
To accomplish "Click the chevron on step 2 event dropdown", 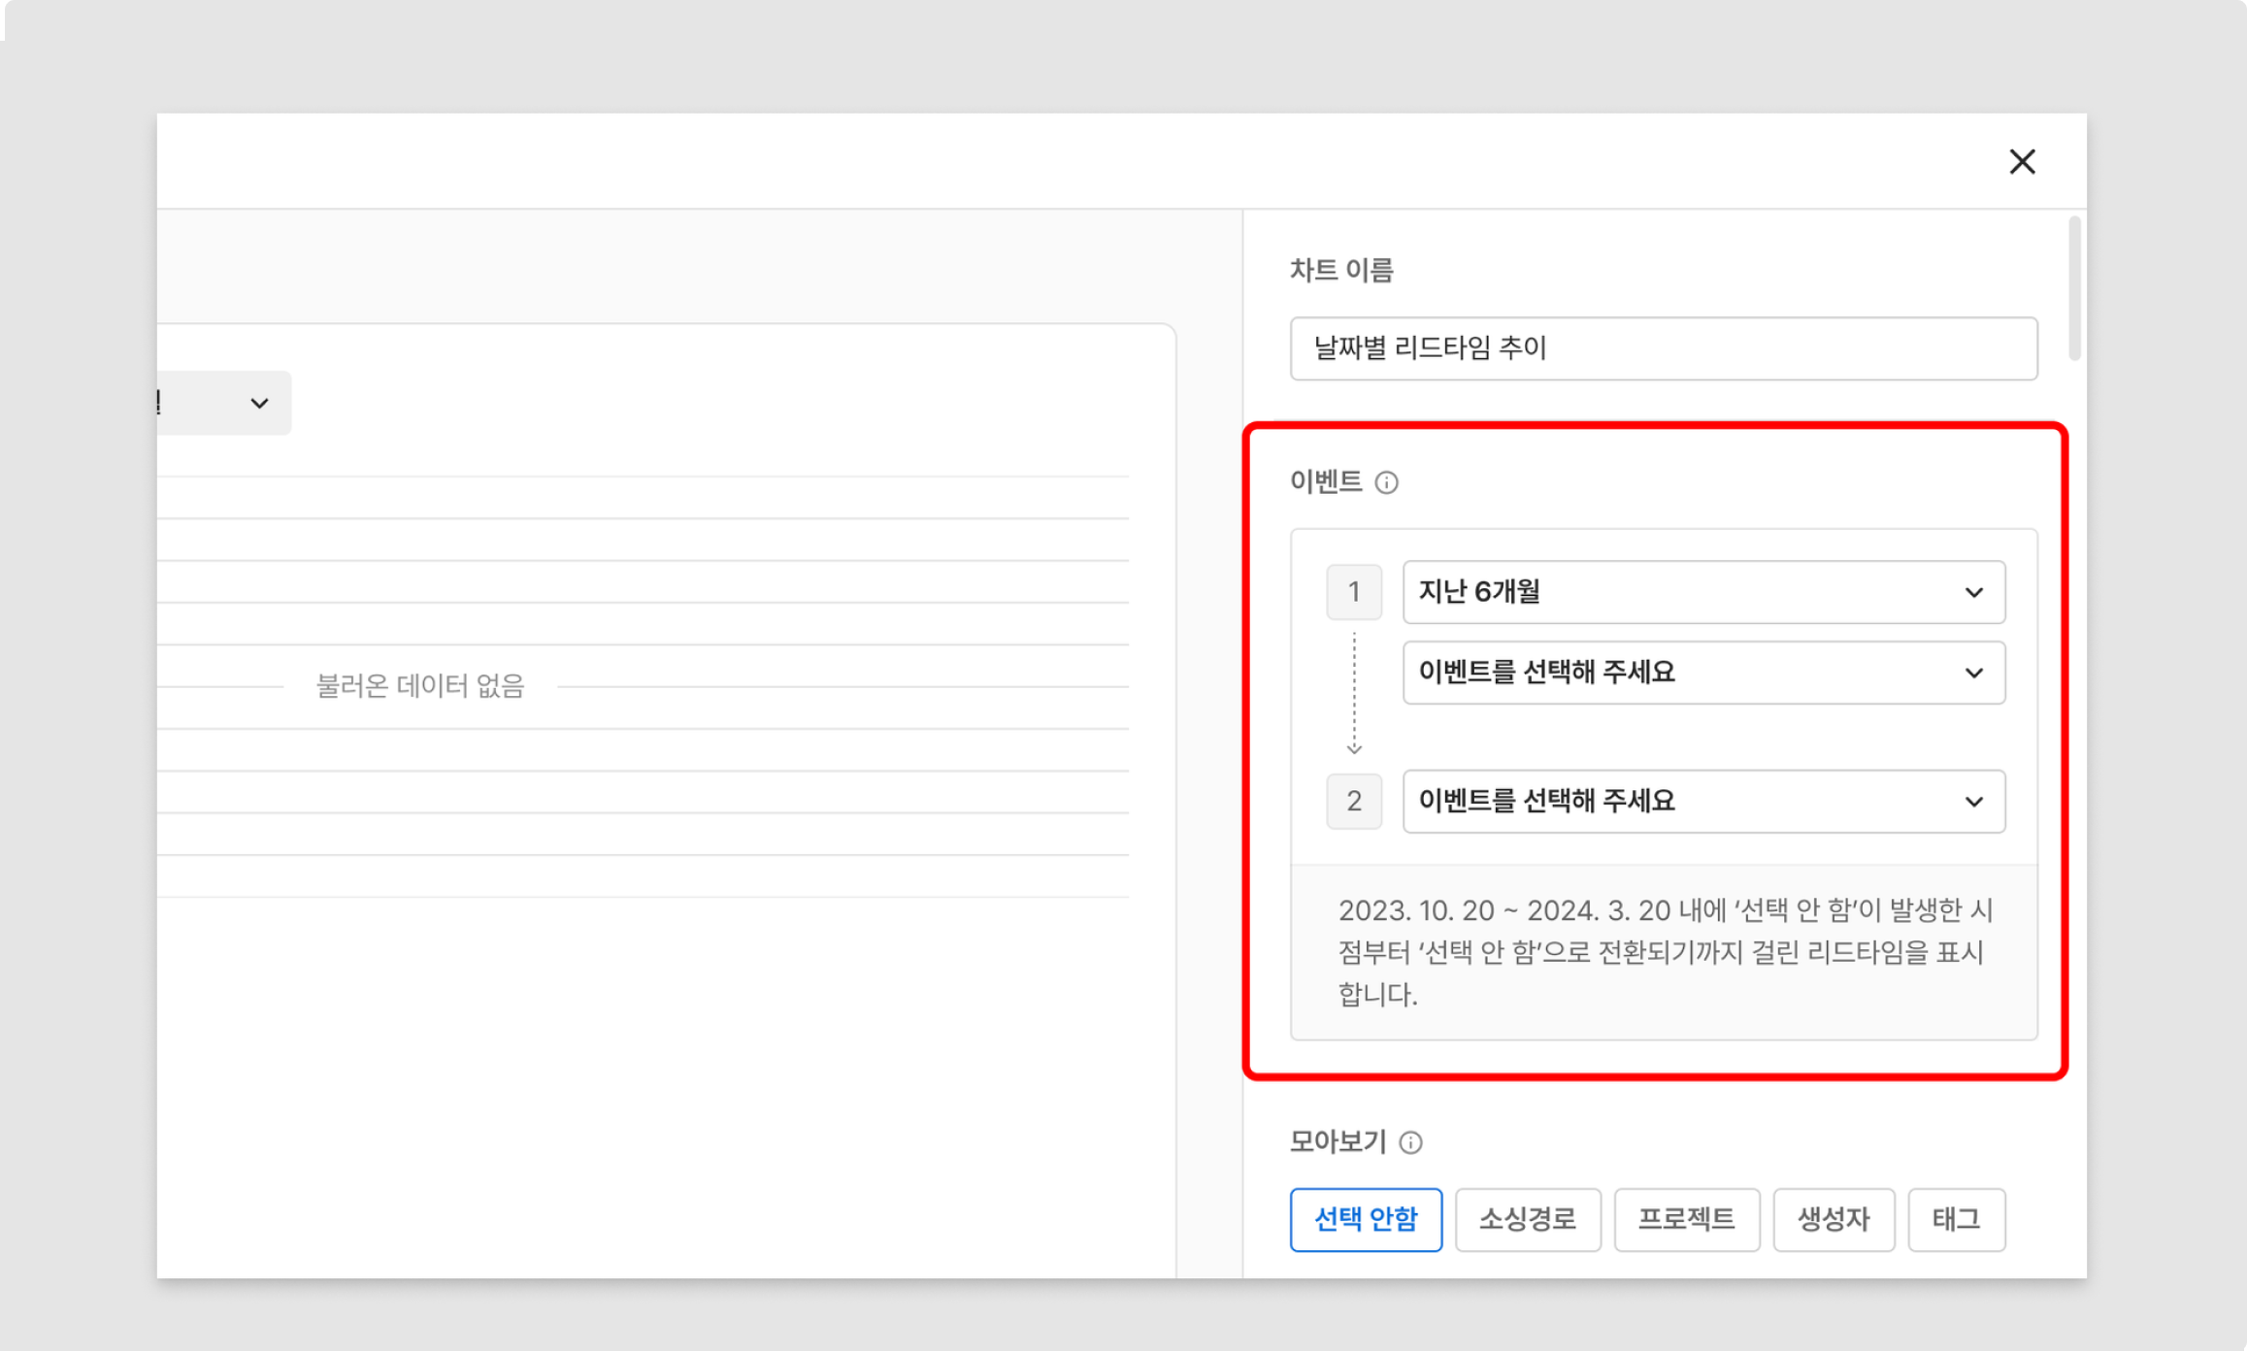I will pos(1973,802).
